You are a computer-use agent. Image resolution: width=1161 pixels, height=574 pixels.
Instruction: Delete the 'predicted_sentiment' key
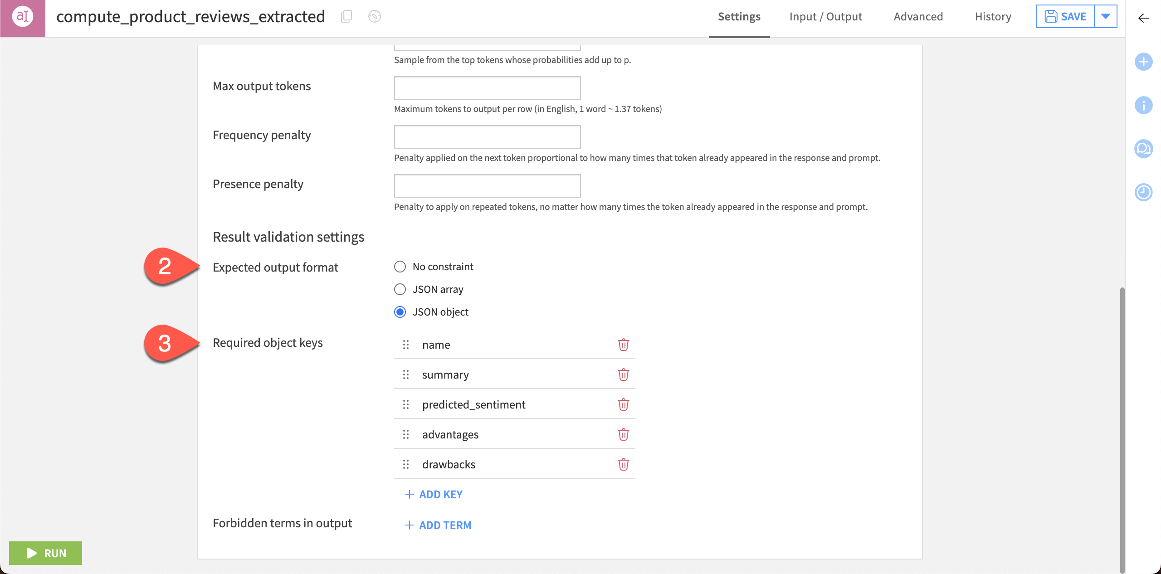pyautogui.click(x=623, y=404)
